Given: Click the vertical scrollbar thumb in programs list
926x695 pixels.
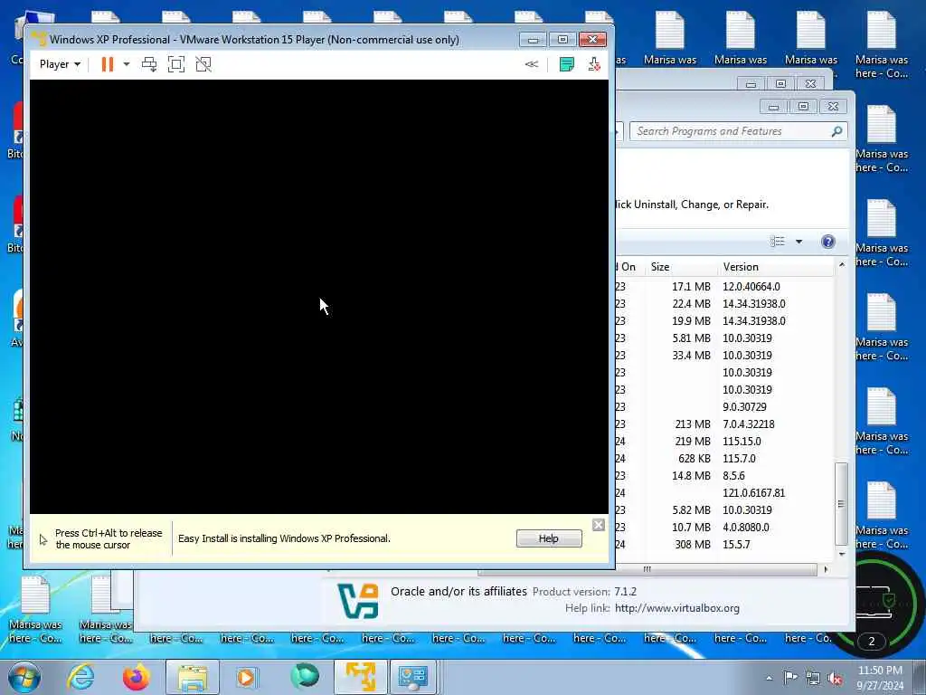Looking at the screenshot, I should click(x=841, y=504).
